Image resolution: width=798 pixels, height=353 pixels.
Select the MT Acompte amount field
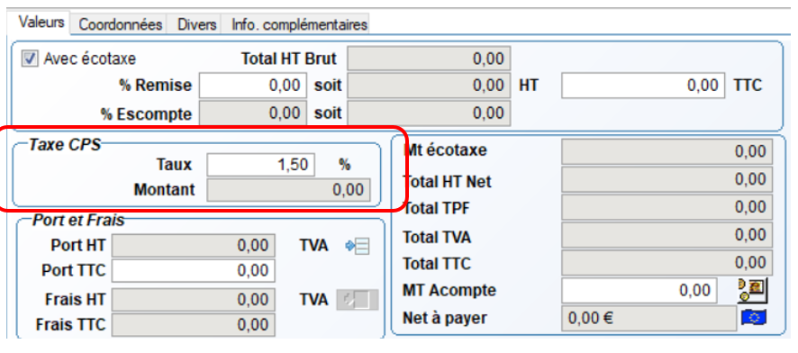(x=639, y=291)
